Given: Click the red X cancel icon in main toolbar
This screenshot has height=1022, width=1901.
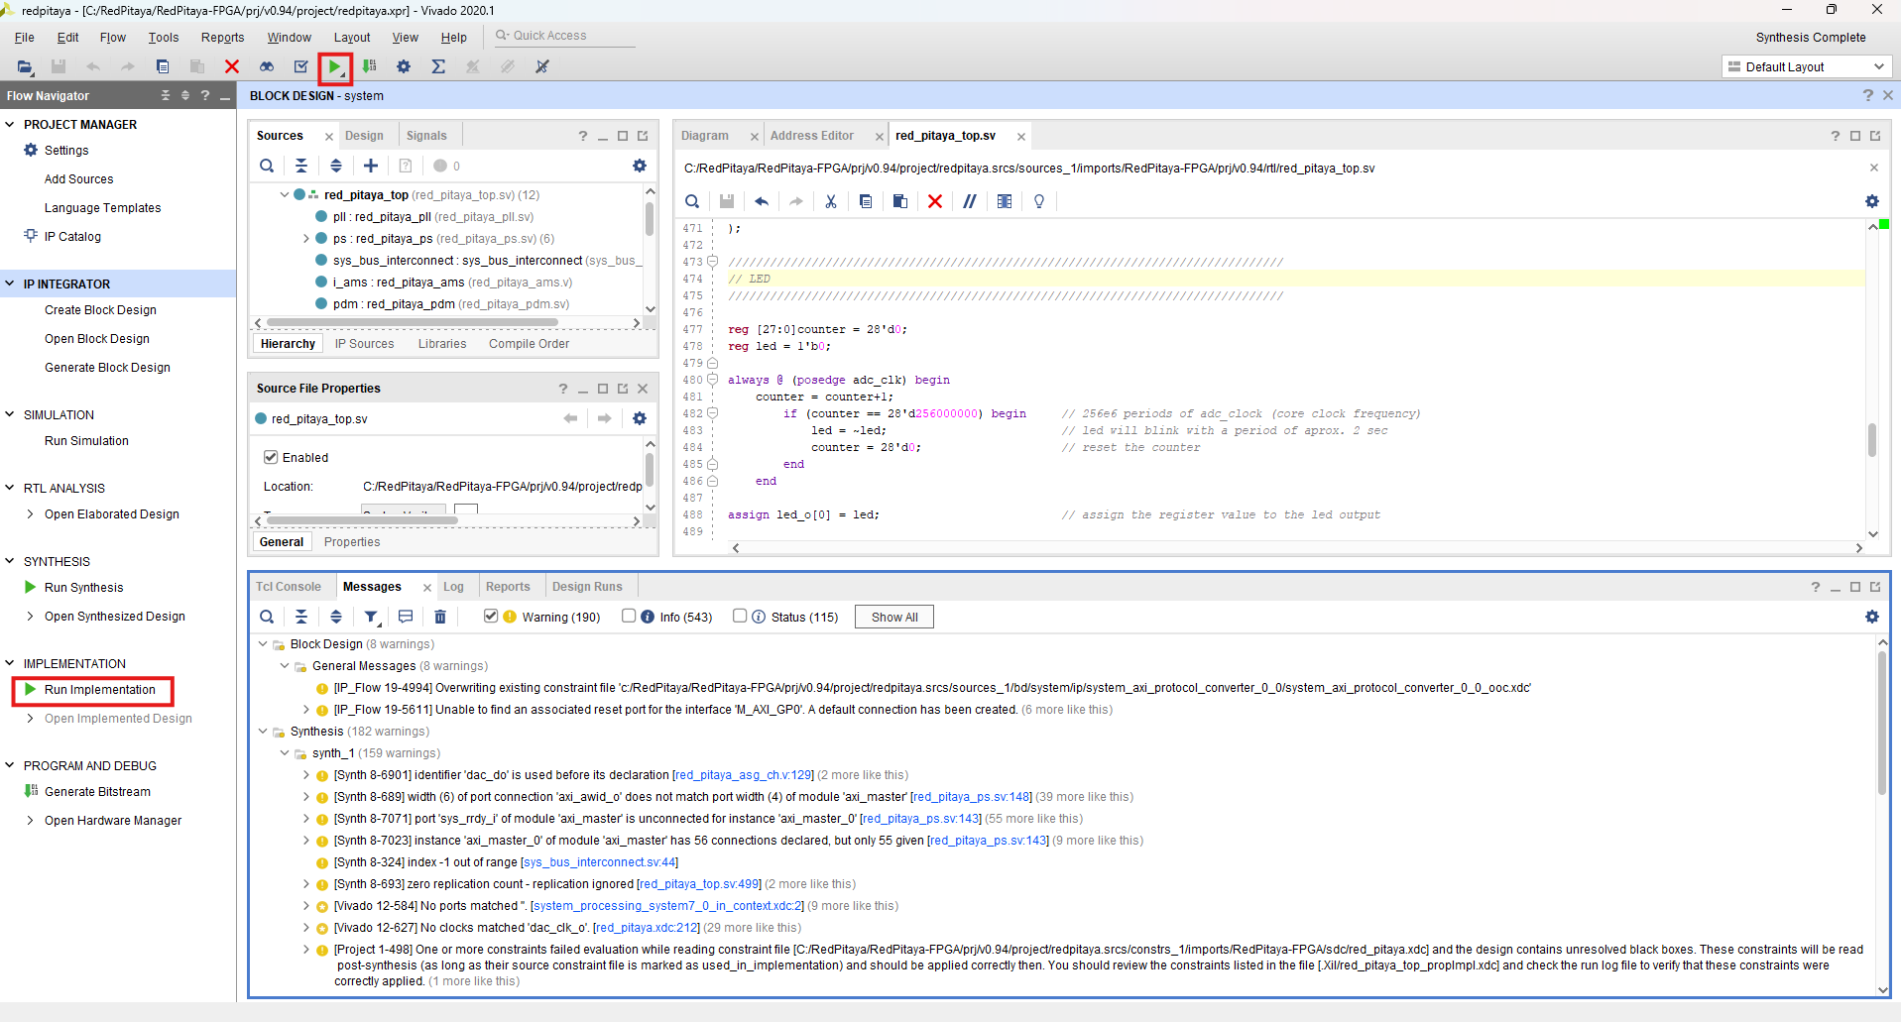Looking at the screenshot, I should [x=232, y=66].
